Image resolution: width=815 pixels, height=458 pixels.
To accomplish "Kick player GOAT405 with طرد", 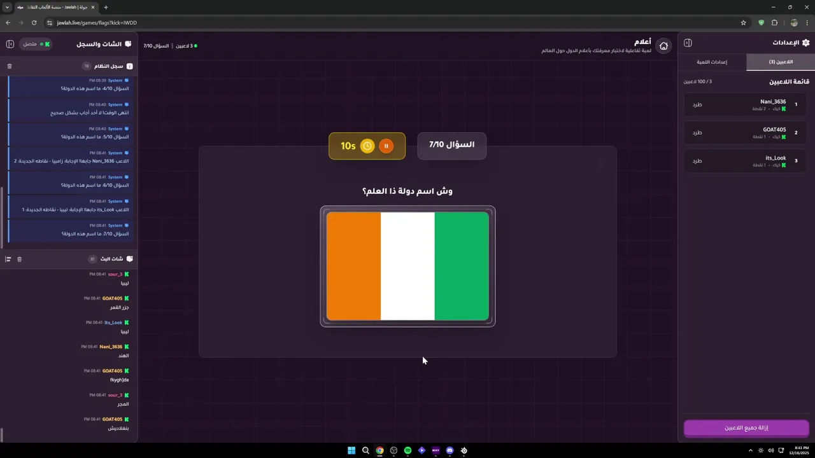I will click(697, 132).
